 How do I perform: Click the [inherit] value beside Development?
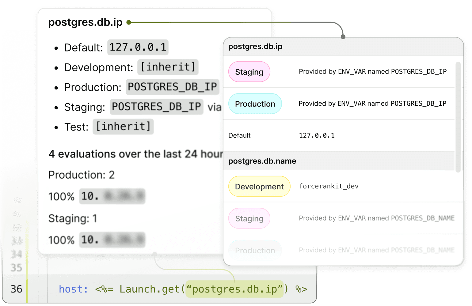(167, 67)
